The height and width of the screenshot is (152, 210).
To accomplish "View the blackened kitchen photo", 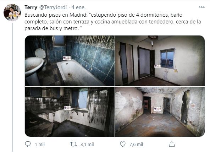I will click(70, 112).
